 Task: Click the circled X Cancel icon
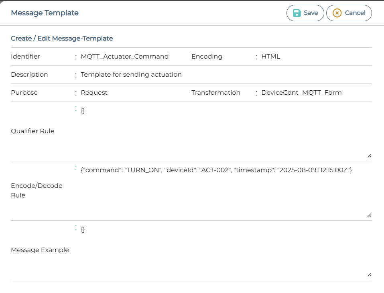coord(337,13)
